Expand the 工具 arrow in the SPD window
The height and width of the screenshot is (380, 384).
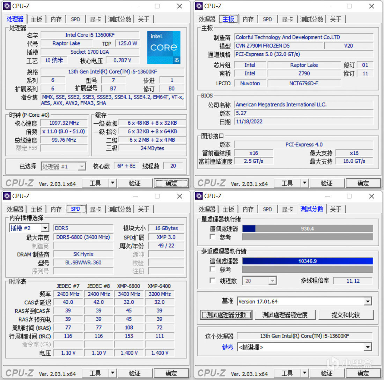point(113,373)
